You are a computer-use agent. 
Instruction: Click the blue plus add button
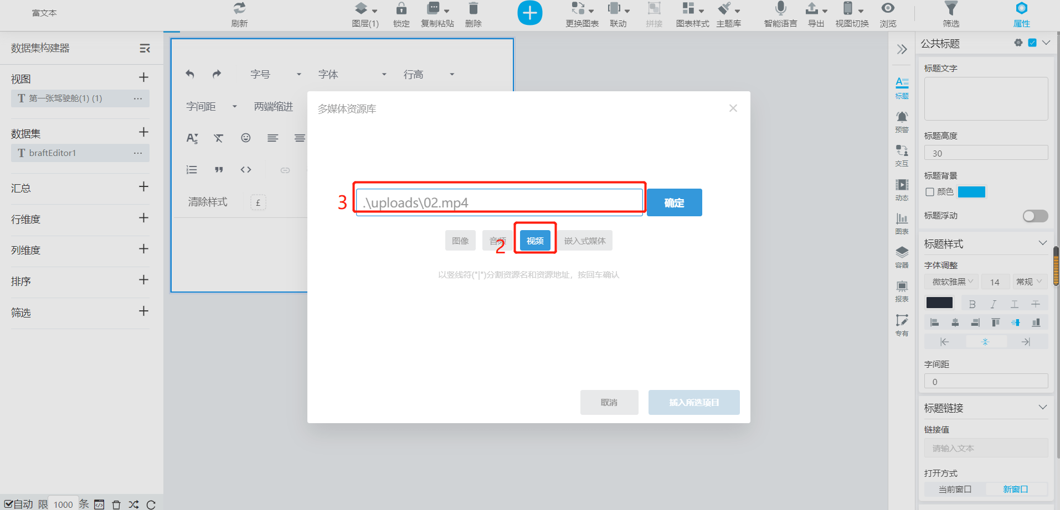click(x=530, y=13)
